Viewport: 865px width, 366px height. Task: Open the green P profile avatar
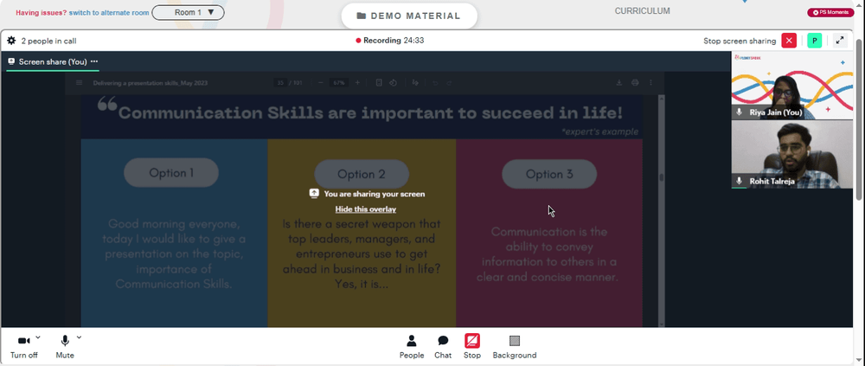coord(814,41)
